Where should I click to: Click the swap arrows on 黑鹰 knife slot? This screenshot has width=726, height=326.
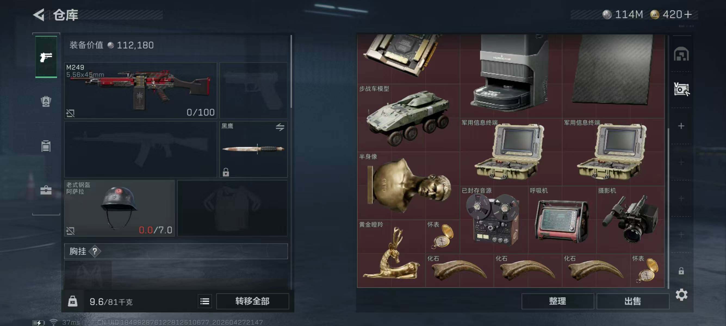tap(280, 127)
